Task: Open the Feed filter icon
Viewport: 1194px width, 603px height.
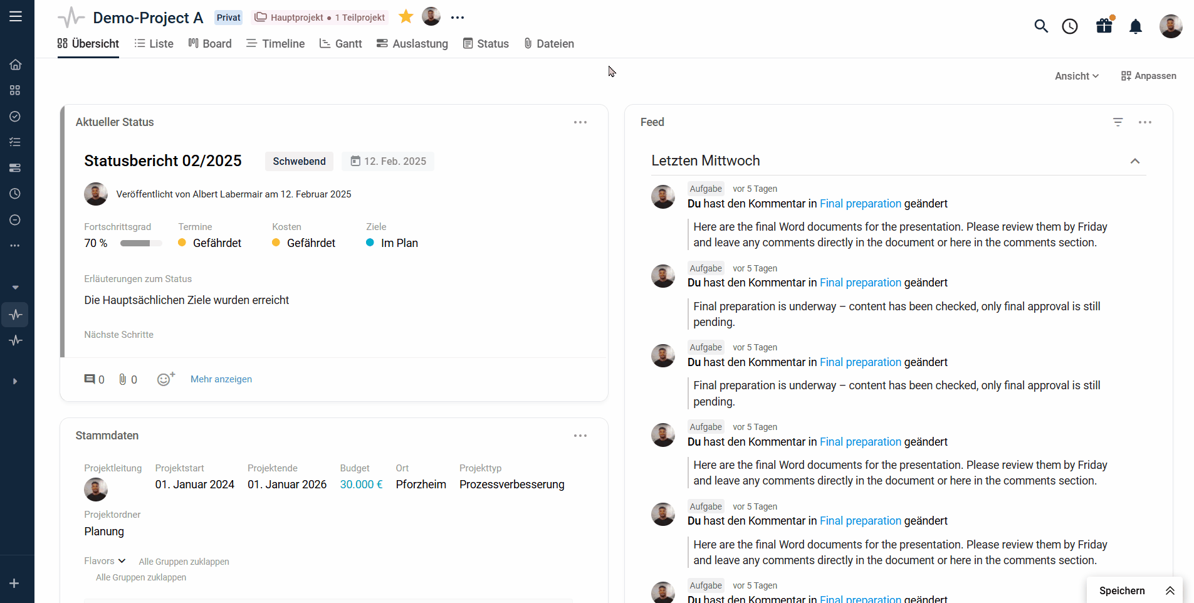Action: 1118,122
